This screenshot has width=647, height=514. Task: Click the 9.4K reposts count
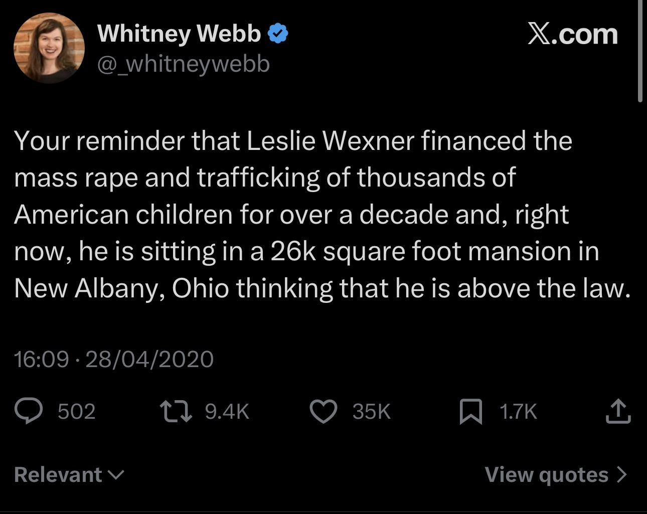[x=227, y=412]
